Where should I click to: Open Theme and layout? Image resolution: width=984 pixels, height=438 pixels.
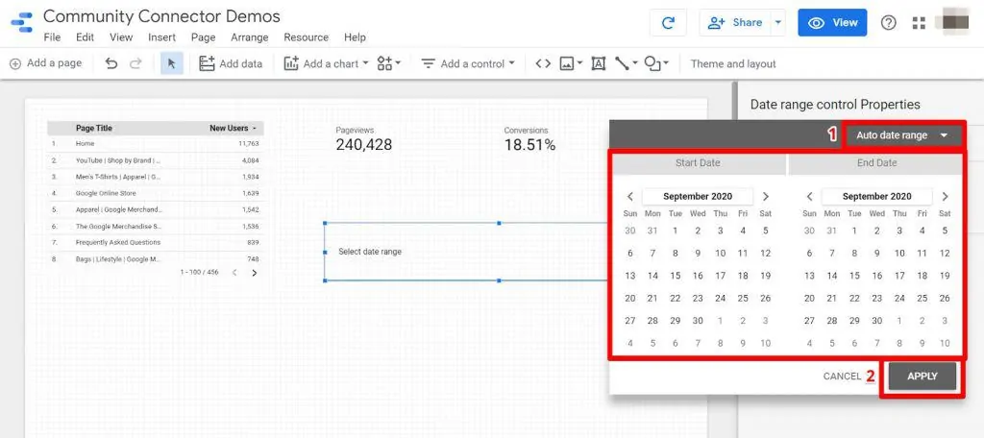coord(733,63)
